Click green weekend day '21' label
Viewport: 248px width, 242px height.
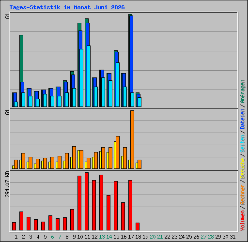(160, 237)
